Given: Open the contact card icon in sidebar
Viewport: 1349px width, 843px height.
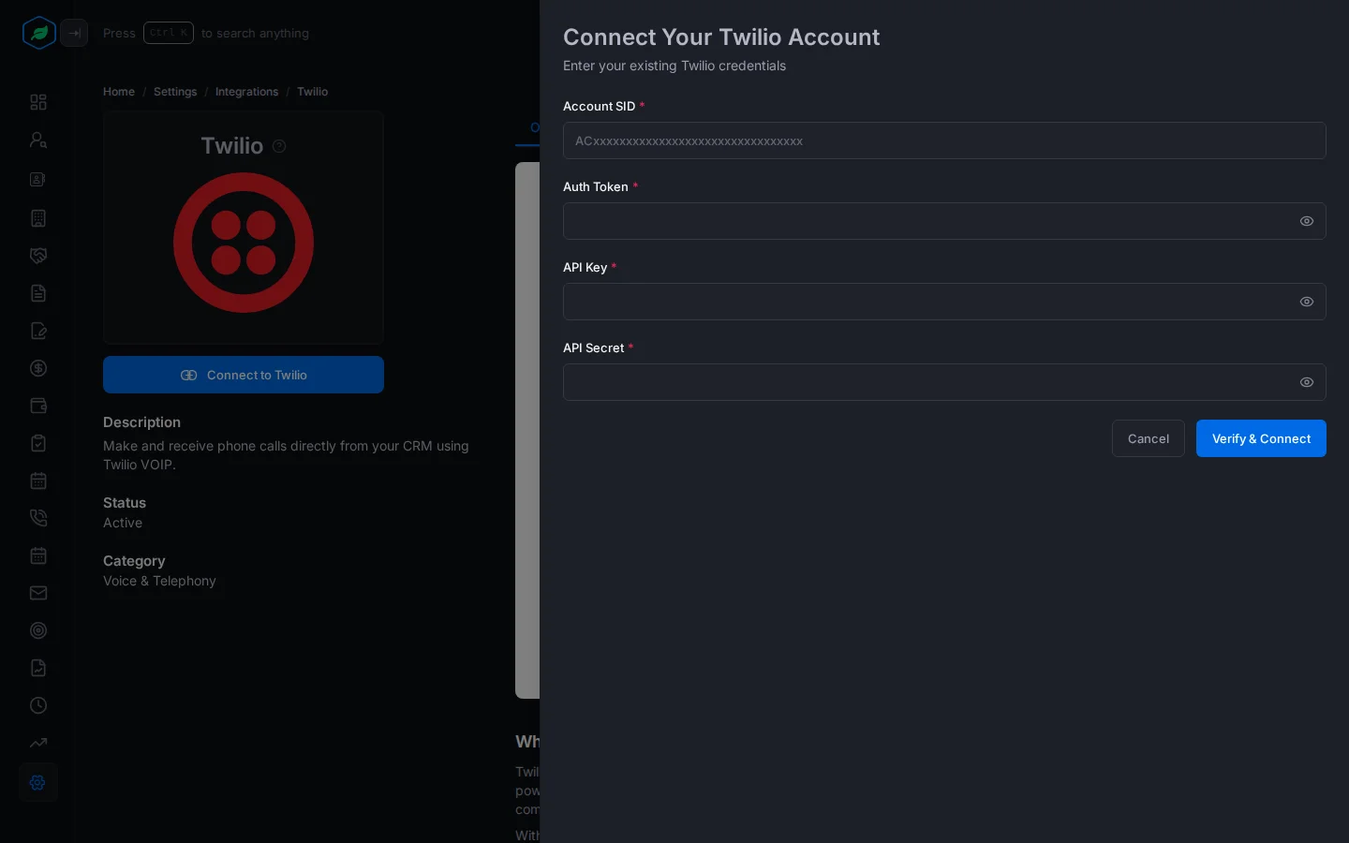Looking at the screenshot, I should click(38, 179).
